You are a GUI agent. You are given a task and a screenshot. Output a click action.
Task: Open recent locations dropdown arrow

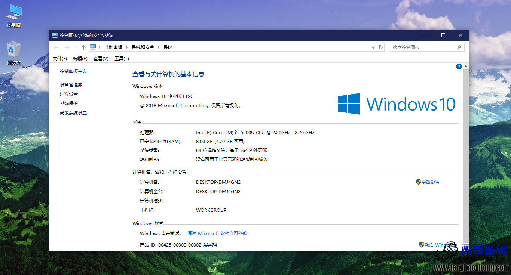pyautogui.click(x=76, y=47)
